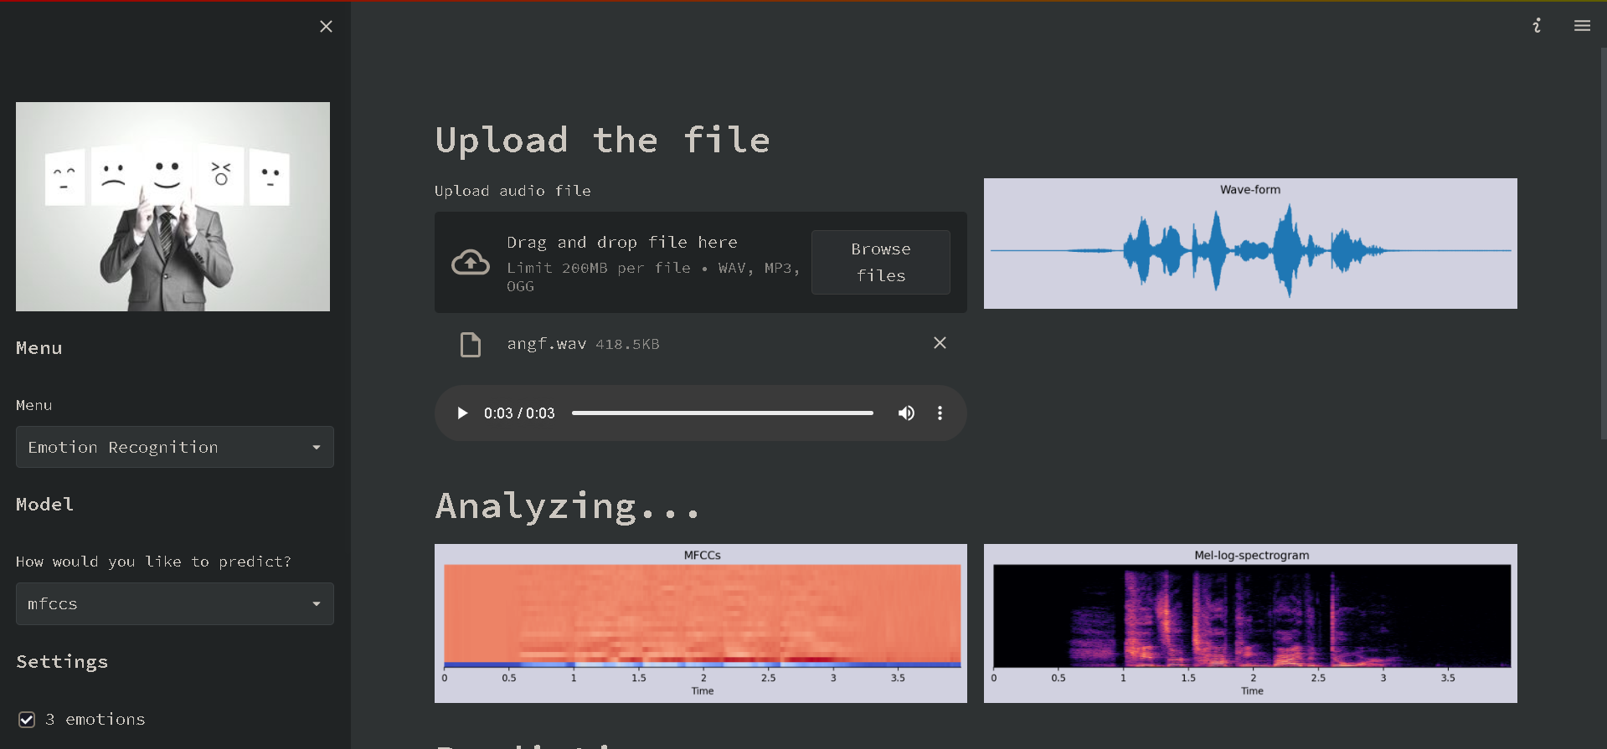Open the Emotion Recognition menu dropdown
This screenshot has width=1607, height=749.
(175, 447)
